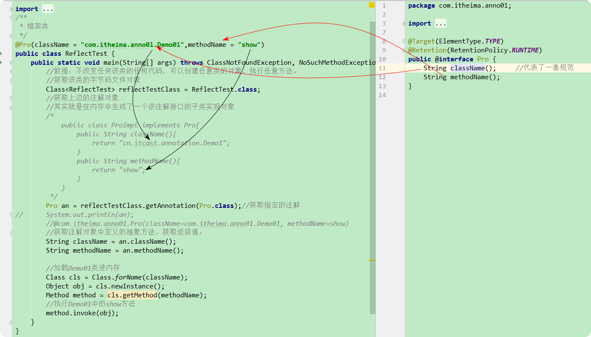
Task: Click the //执行Demo01中的show方法 comment
Action: point(91,304)
